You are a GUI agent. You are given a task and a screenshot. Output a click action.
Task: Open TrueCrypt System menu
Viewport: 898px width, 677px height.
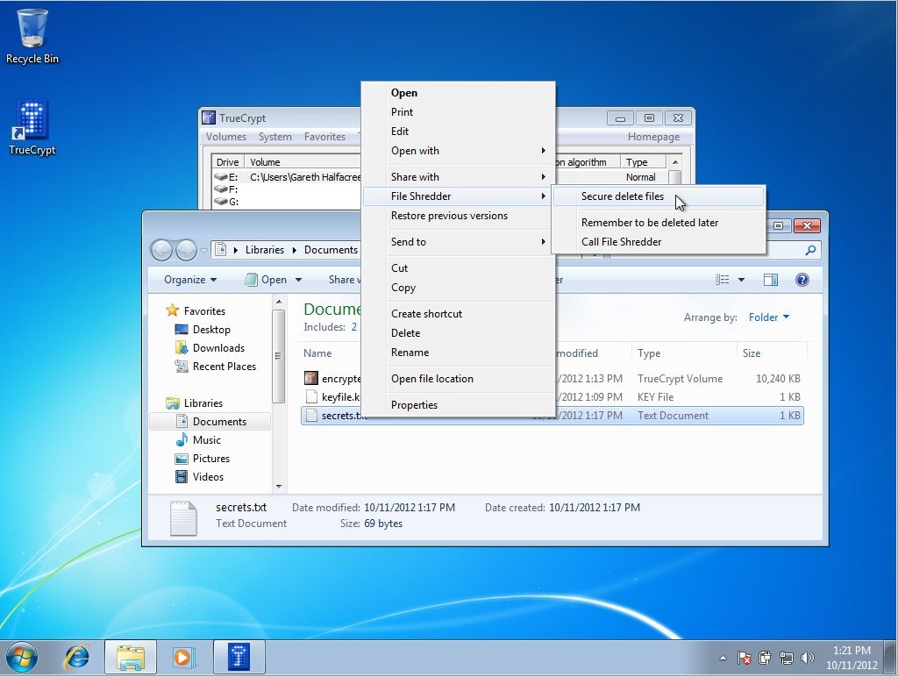[274, 137]
